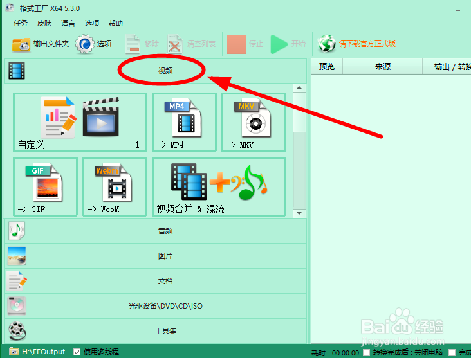Viewport: 471px width, 358px height.
Task: Click the red 停止 stop button
Action: [237, 44]
